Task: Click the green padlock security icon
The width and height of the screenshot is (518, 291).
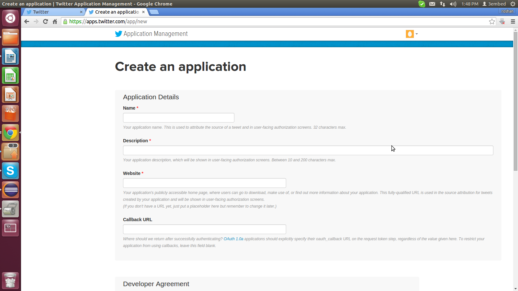Action: (65, 22)
